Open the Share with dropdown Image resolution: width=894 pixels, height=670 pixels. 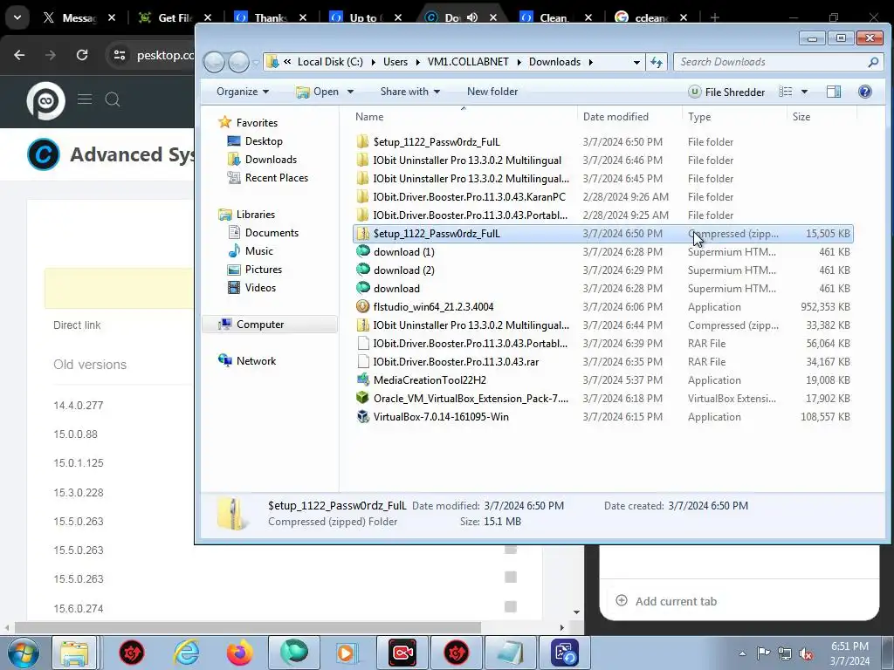coord(410,92)
